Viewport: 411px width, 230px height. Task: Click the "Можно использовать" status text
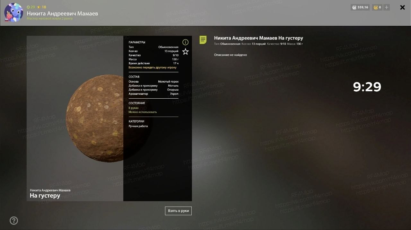click(143, 112)
